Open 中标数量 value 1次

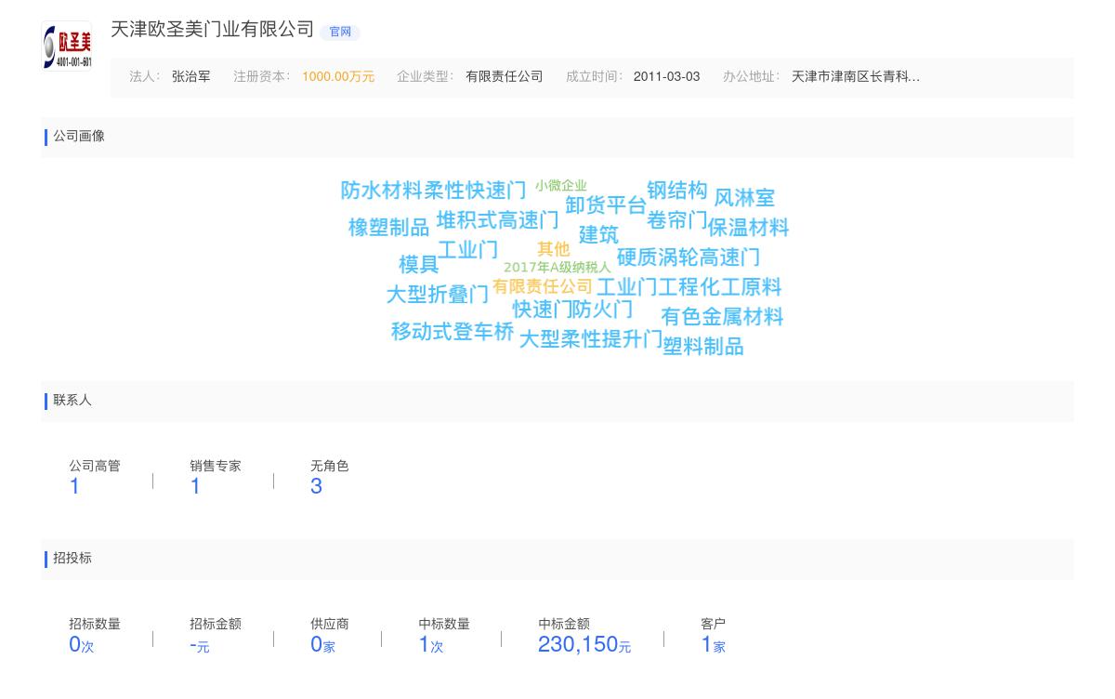pyautogui.click(x=431, y=644)
